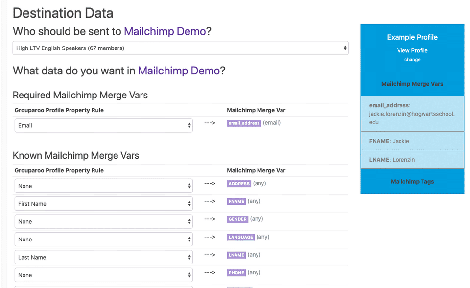This screenshot has height=288, width=470.
Task: Open the Email property rule dropdown
Action: tap(103, 125)
